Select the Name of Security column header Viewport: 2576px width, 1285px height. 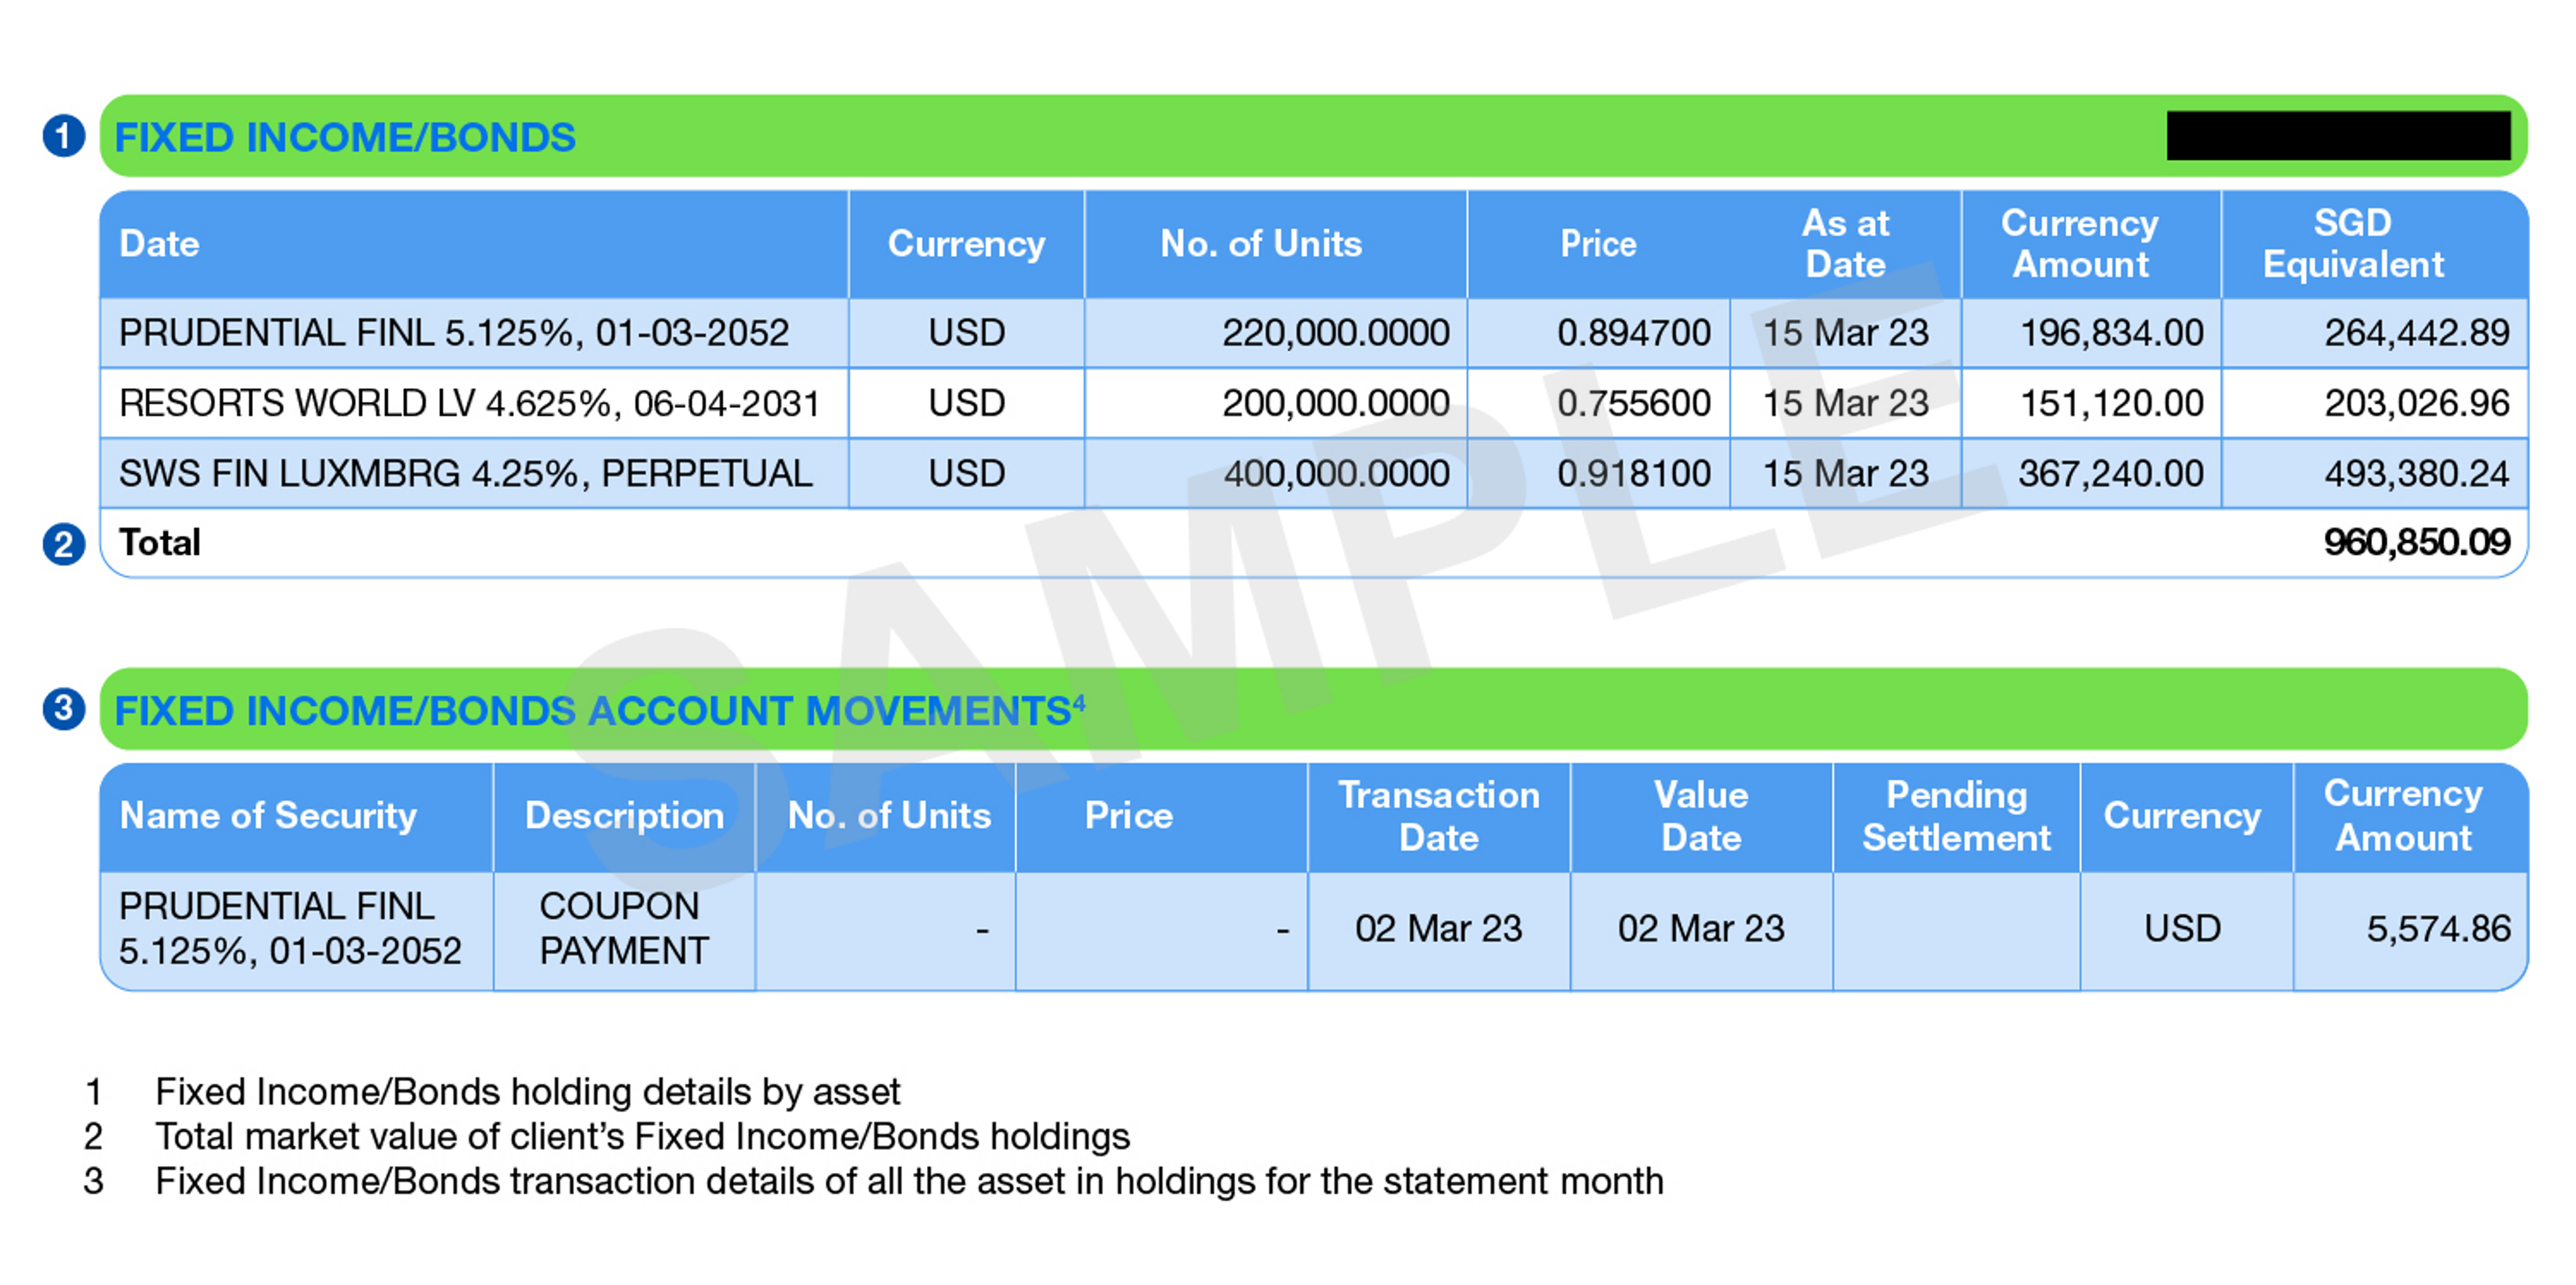[x=268, y=816]
